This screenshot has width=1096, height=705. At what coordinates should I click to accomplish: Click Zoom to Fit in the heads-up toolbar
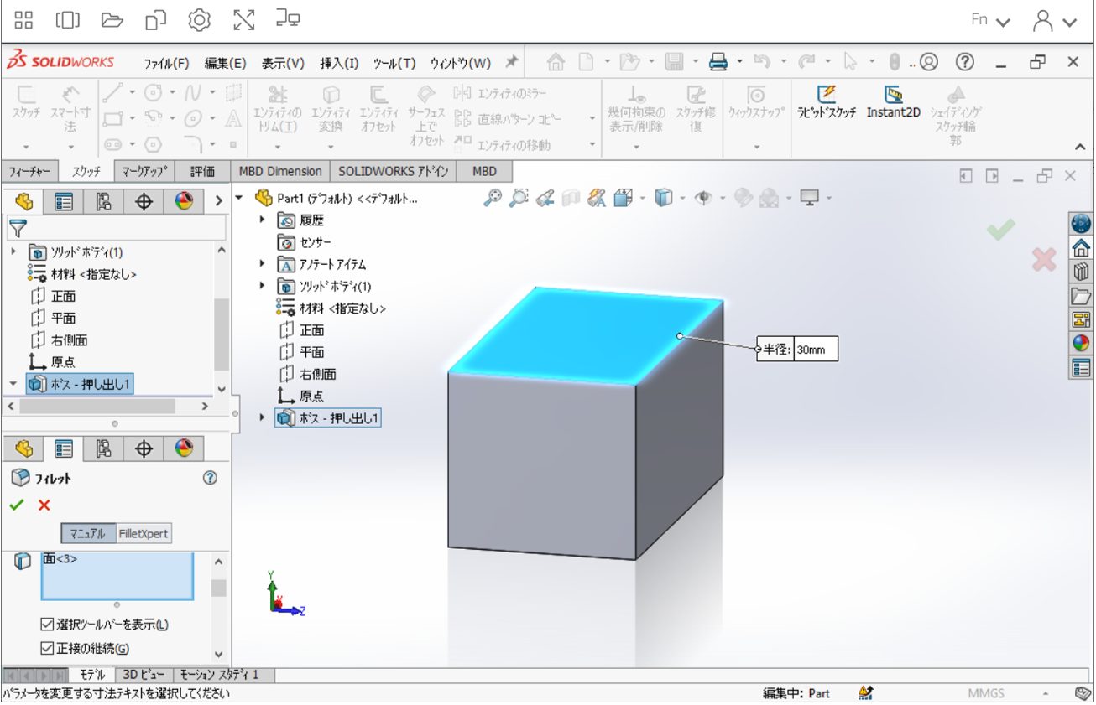[493, 196]
